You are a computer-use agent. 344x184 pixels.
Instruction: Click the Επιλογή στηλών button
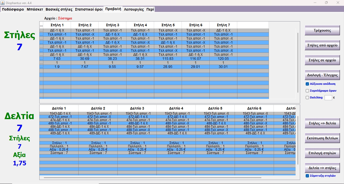322,153
